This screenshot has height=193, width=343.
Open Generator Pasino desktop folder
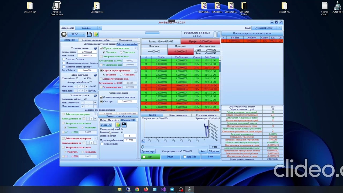pyautogui.click(x=244, y=9)
